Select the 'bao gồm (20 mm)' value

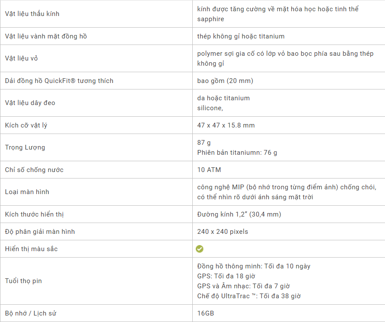point(225,81)
